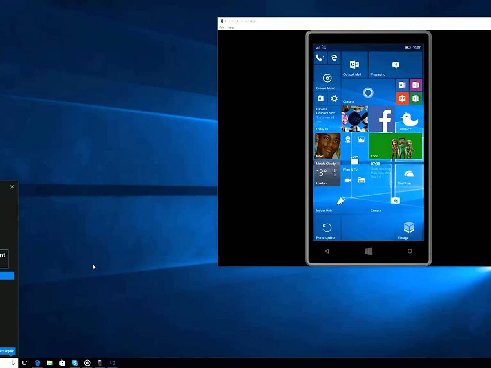
Task: Click the Mostly Cloudy London weather tile
Action: coord(327,173)
